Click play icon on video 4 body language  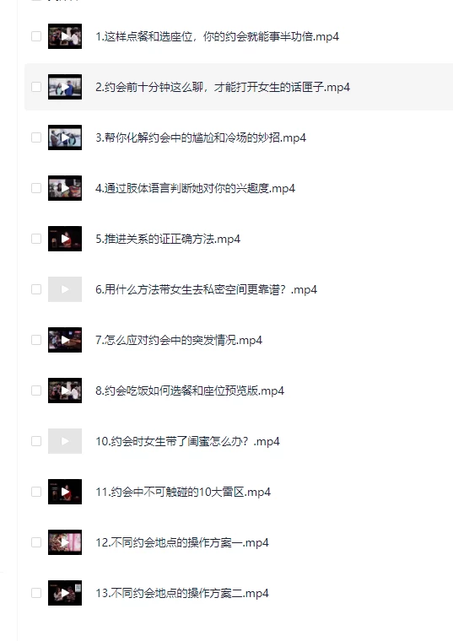click(x=65, y=188)
